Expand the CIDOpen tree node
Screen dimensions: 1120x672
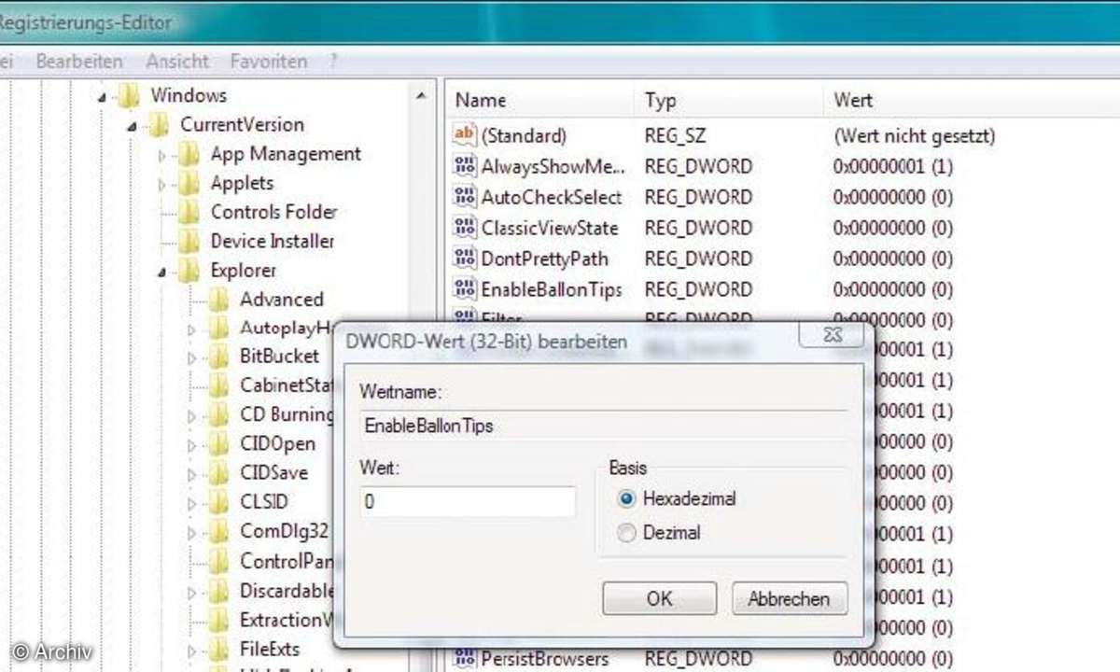point(191,444)
